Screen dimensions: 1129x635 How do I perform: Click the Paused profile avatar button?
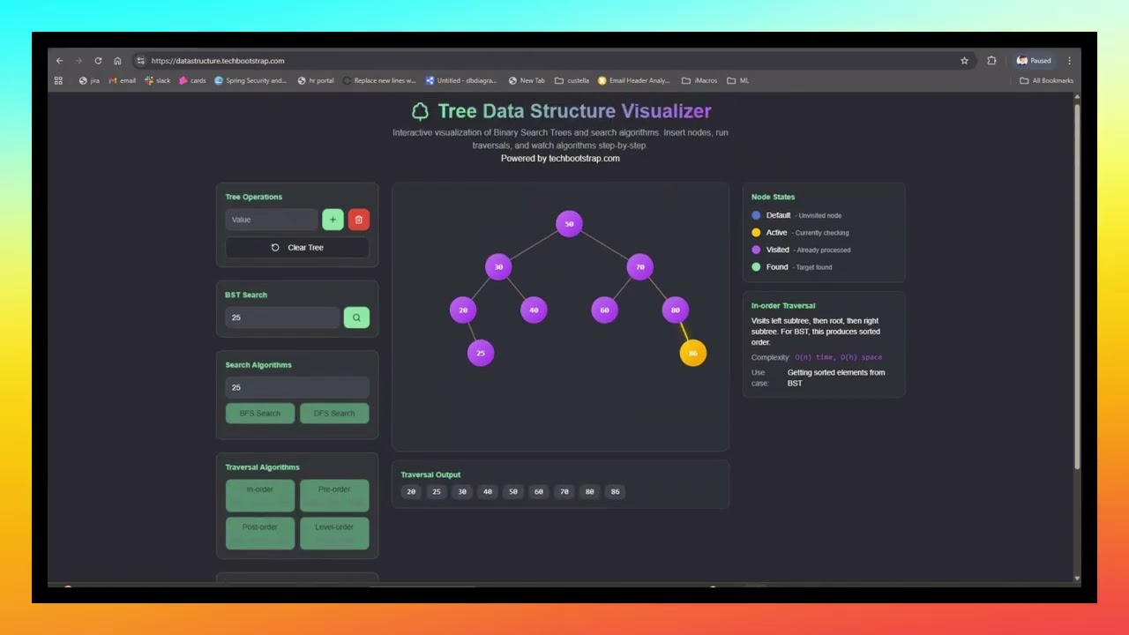(x=1034, y=61)
